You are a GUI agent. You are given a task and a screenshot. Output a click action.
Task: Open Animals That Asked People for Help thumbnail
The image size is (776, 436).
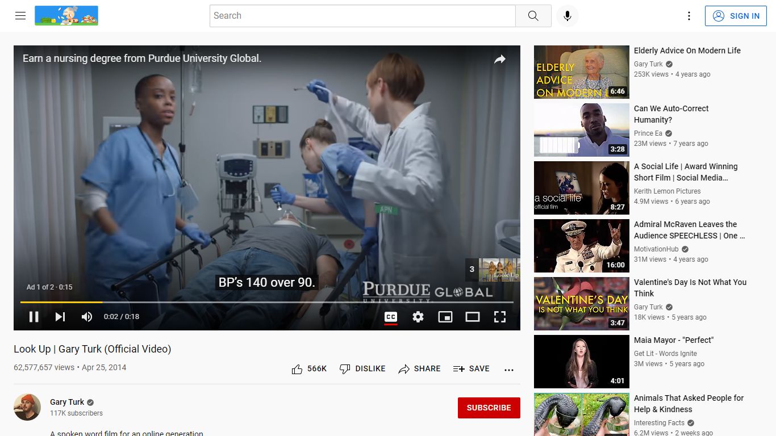(x=582, y=414)
